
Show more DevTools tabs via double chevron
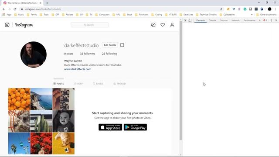260,20
